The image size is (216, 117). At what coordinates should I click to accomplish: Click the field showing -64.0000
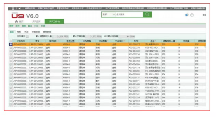(x=127, y=36)
